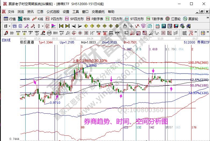Click the 日K线 chart label
Viewport: 210px width, 141px height.
pyautogui.click(x=6, y=40)
